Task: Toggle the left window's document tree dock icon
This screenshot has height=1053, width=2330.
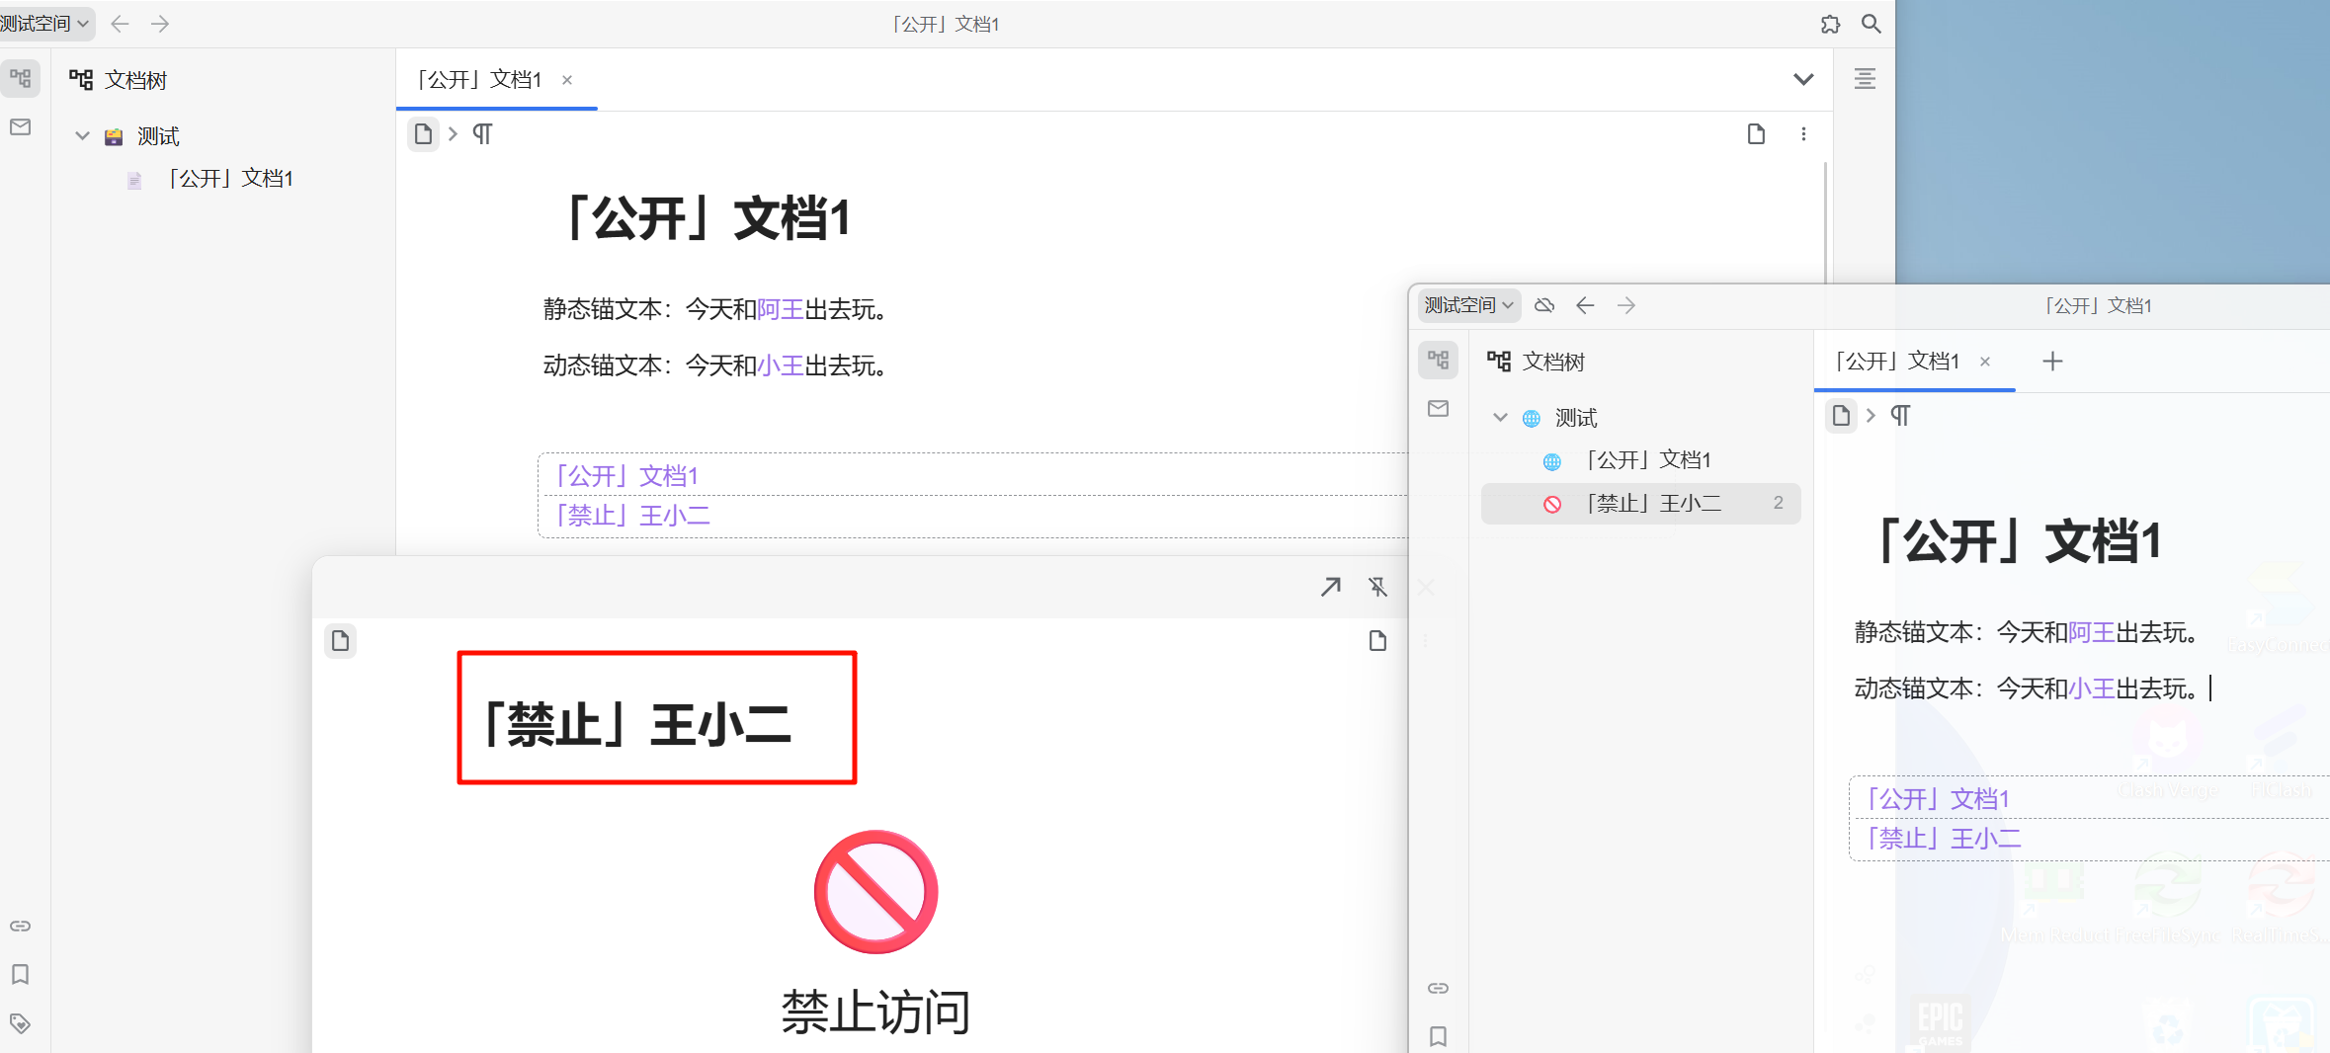Action: click(x=21, y=79)
